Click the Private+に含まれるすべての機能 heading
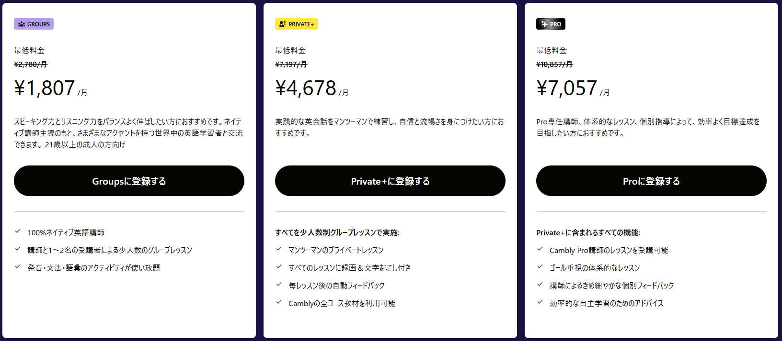The width and height of the screenshot is (782, 341). coord(588,232)
